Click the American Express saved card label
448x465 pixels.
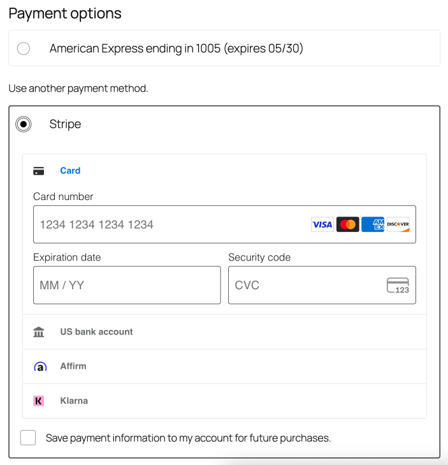coord(177,48)
